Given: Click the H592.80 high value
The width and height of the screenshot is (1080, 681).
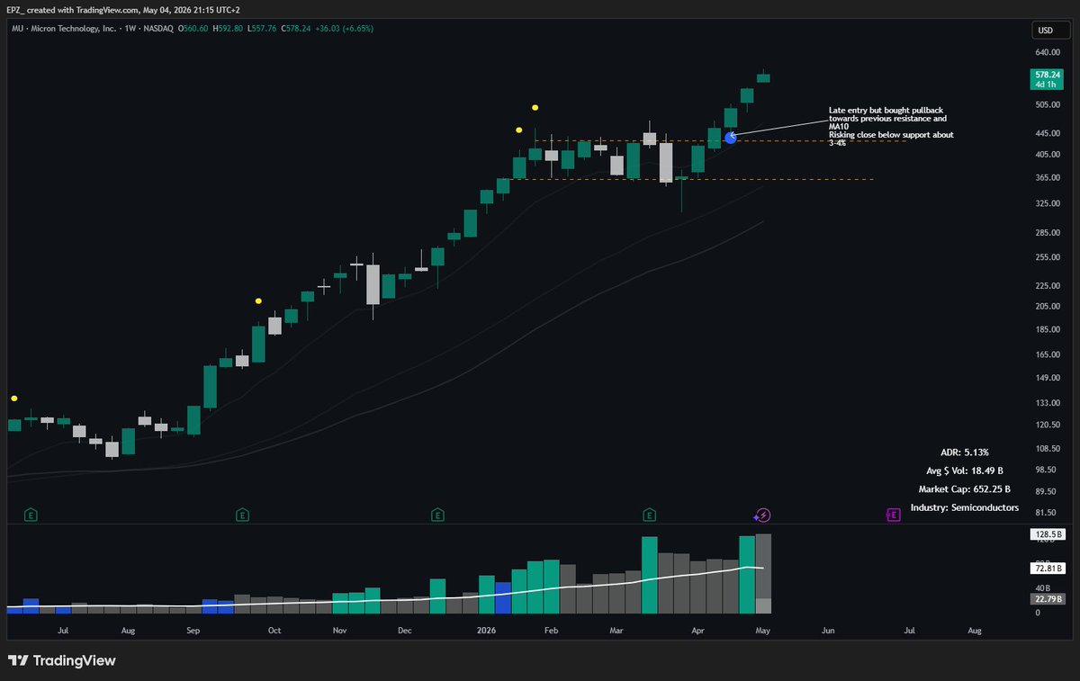Looking at the screenshot, I should coord(229,29).
